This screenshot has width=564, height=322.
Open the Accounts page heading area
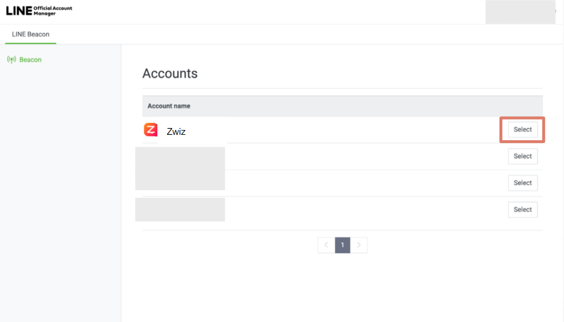[170, 73]
